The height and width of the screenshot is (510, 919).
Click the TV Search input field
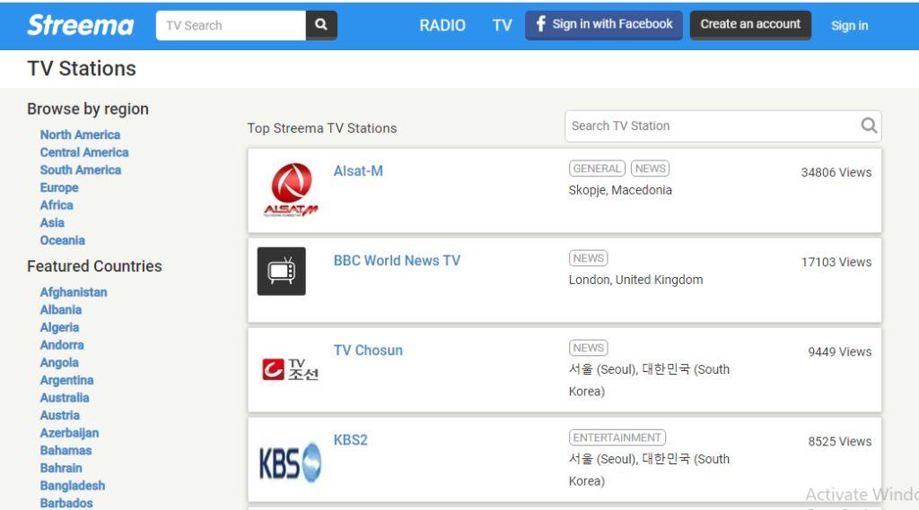pos(231,25)
